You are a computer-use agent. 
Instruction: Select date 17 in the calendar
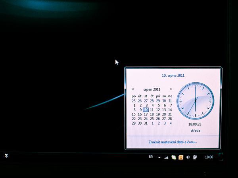[146, 114]
